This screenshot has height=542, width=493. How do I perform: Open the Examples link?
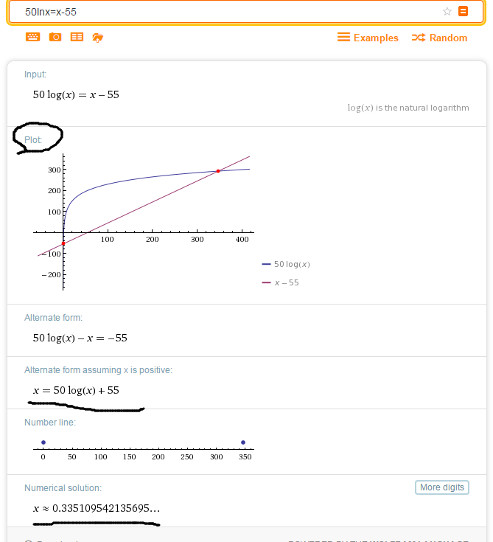coord(368,38)
